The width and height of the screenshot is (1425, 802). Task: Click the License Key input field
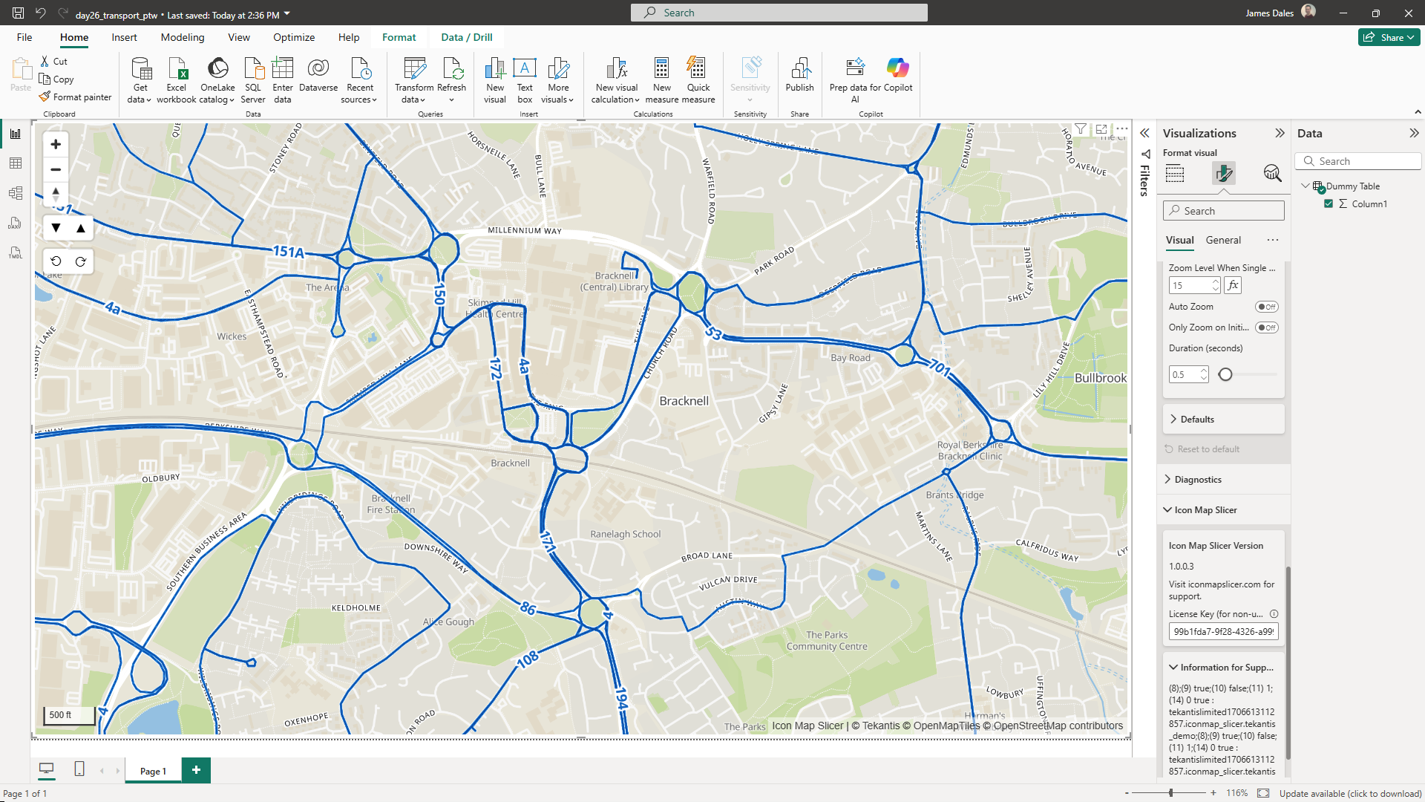coord(1222,632)
